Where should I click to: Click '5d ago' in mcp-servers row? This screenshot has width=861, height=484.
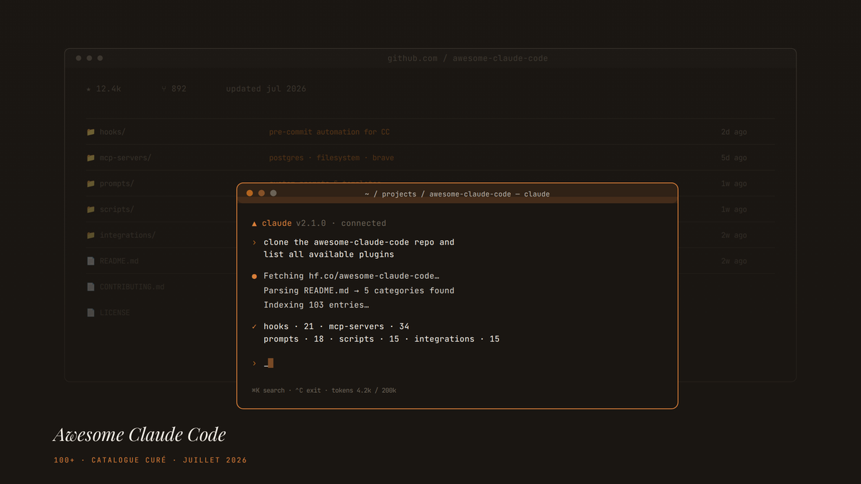pos(734,158)
